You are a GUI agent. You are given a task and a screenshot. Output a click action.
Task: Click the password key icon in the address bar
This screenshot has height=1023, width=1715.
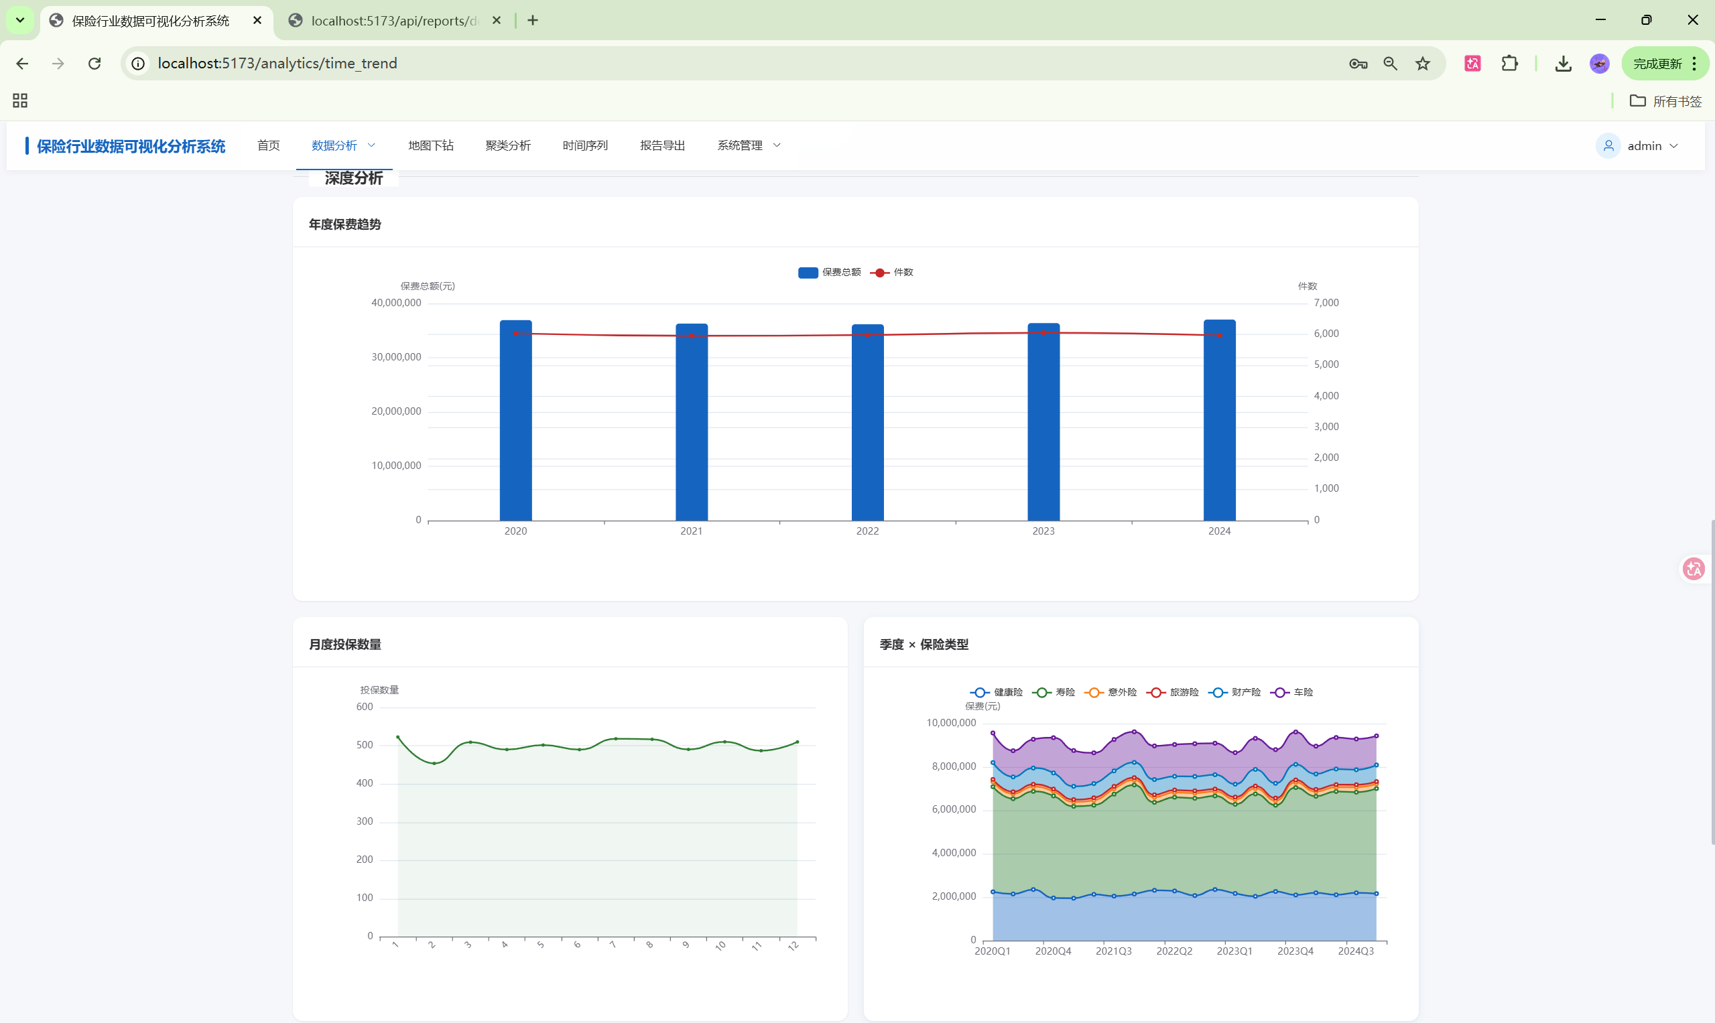coord(1358,64)
